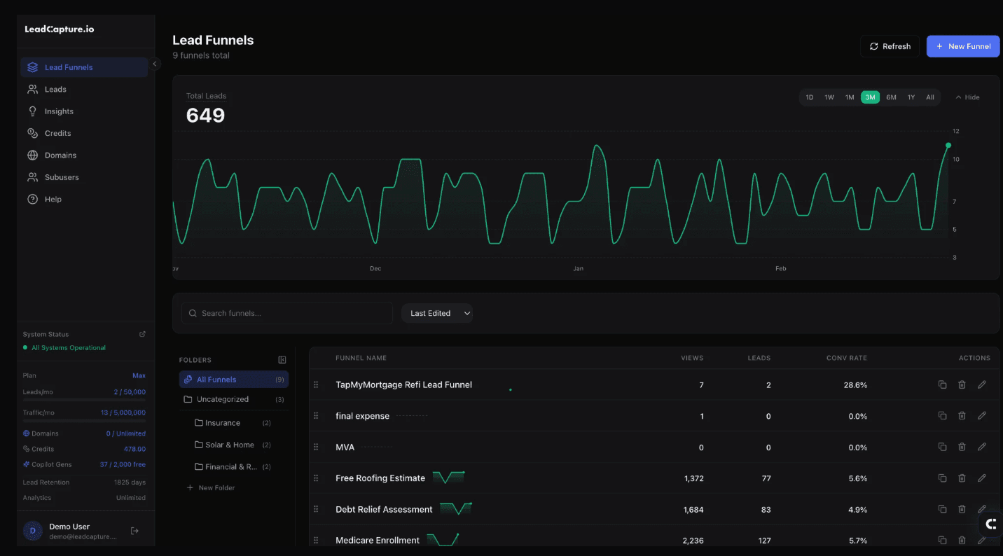Image resolution: width=1003 pixels, height=556 pixels.
Task: Hide the Total Leads chart
Action: point(967,97)
